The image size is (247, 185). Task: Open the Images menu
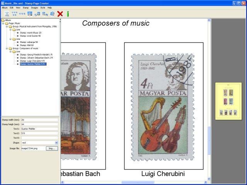tap(34, 8)
